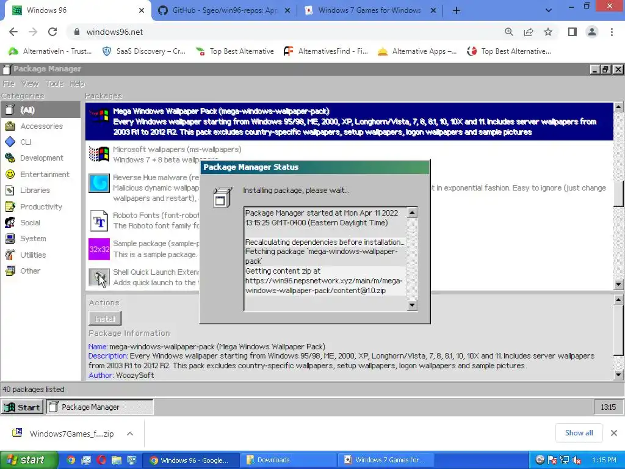This screenshot has height=469, width=625.
Task: Click '40 packages listed' status text
Action: (34, 389)
